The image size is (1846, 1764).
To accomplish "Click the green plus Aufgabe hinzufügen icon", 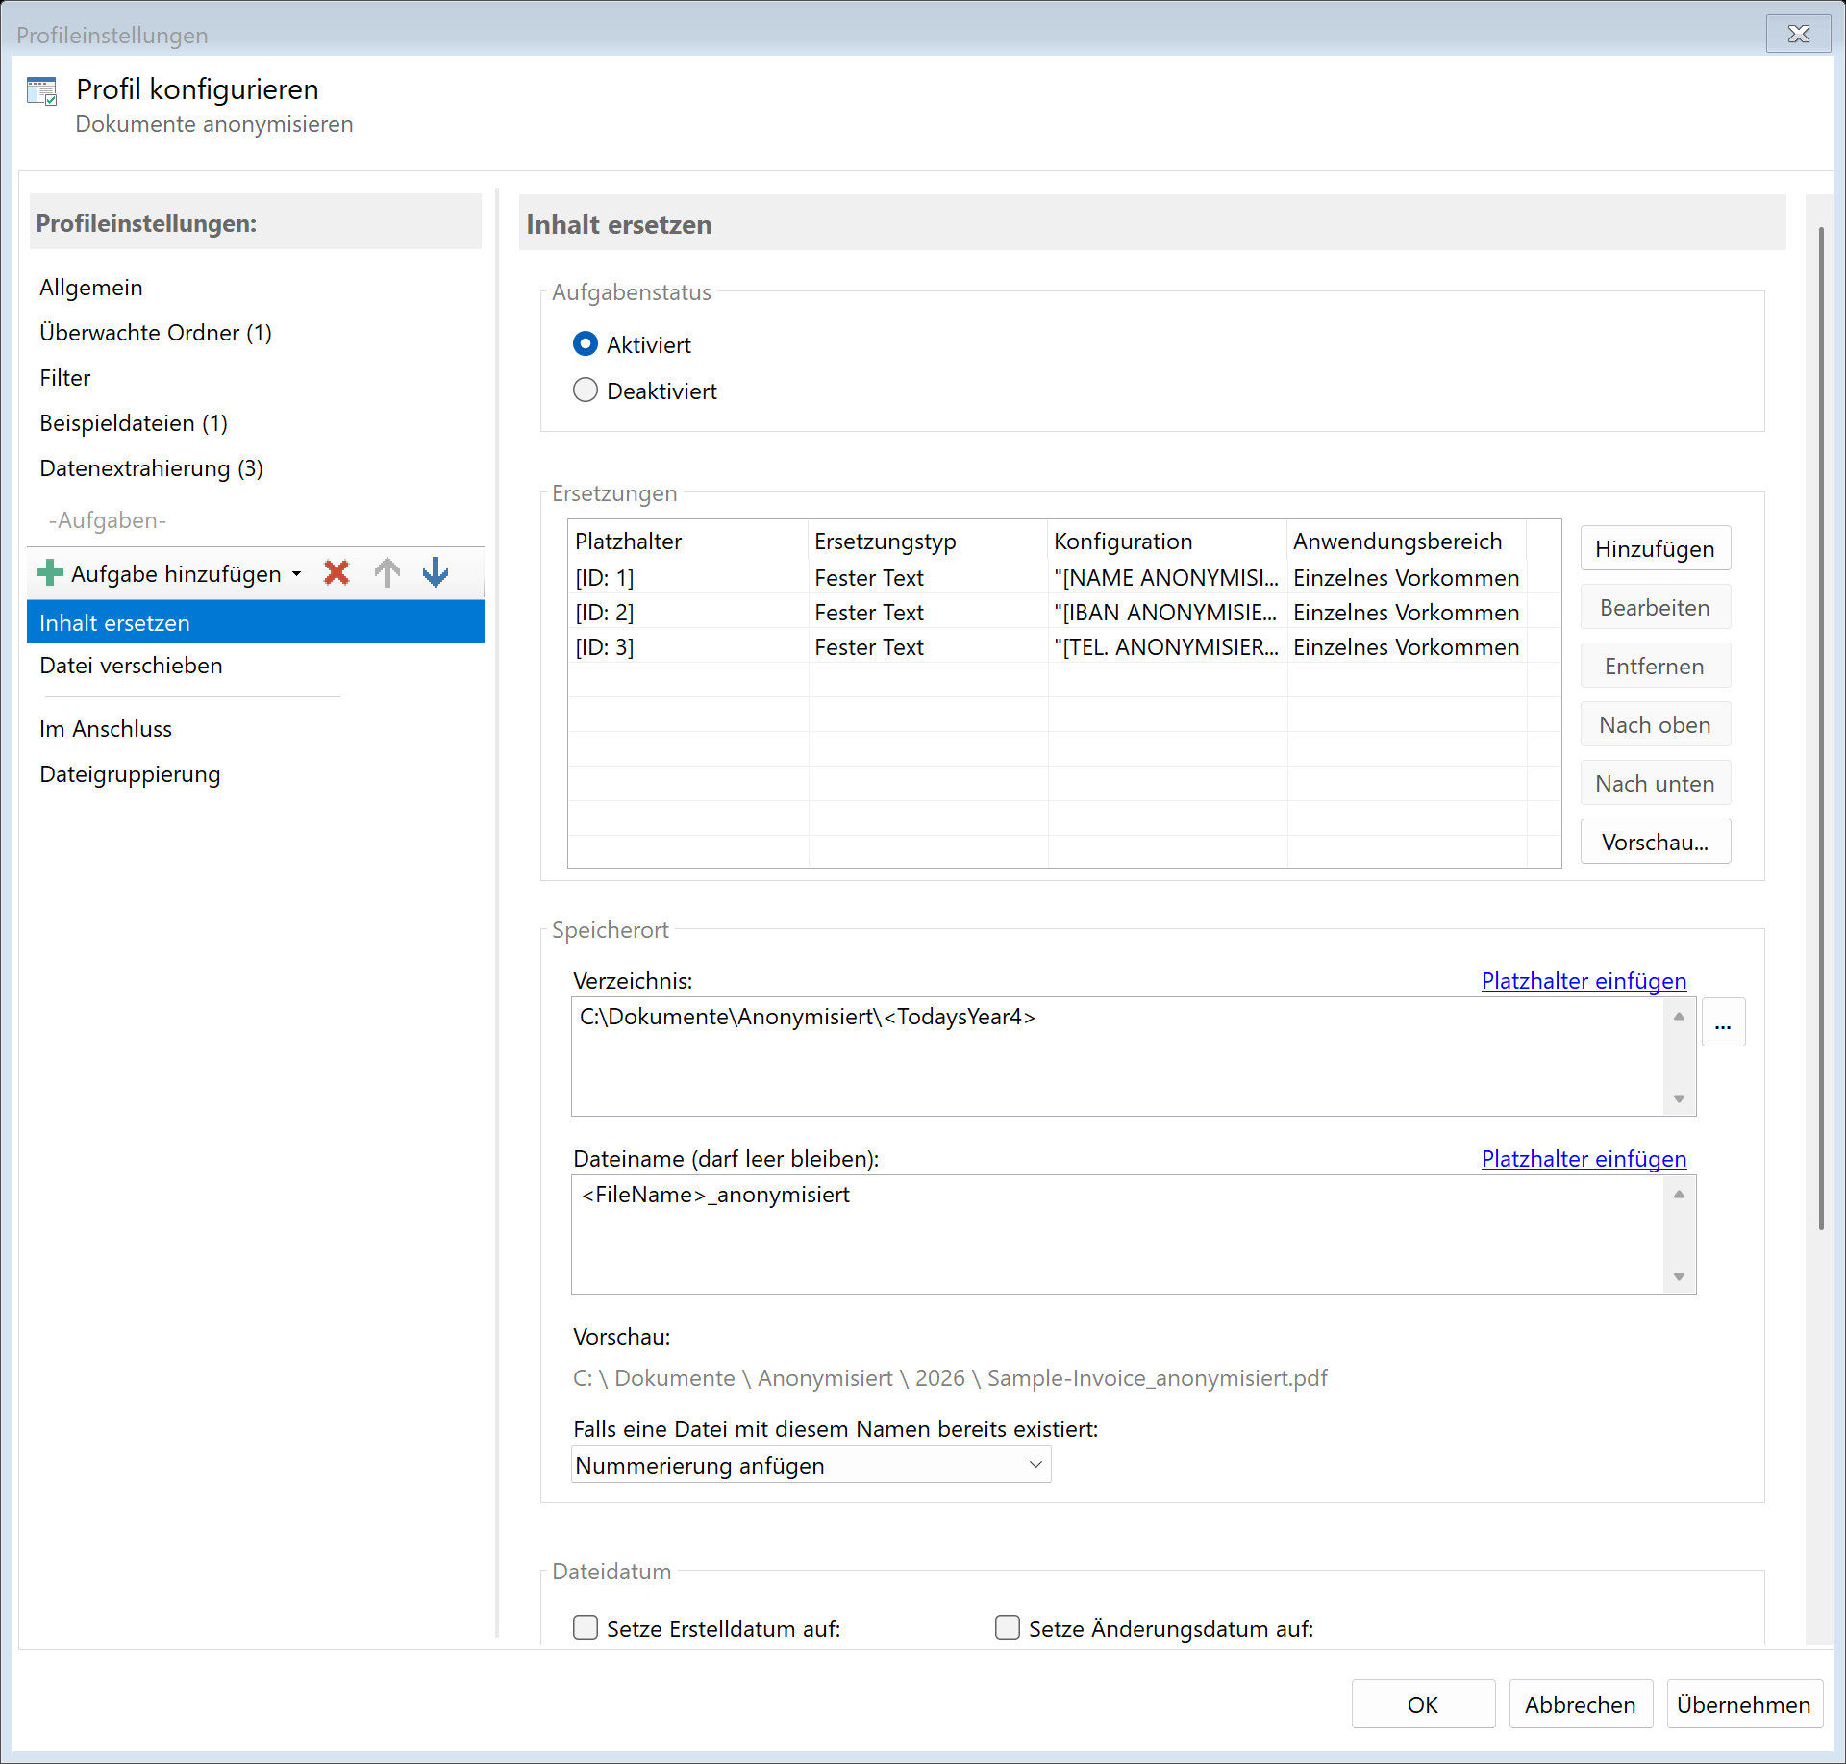I will (x=49, y=573).
